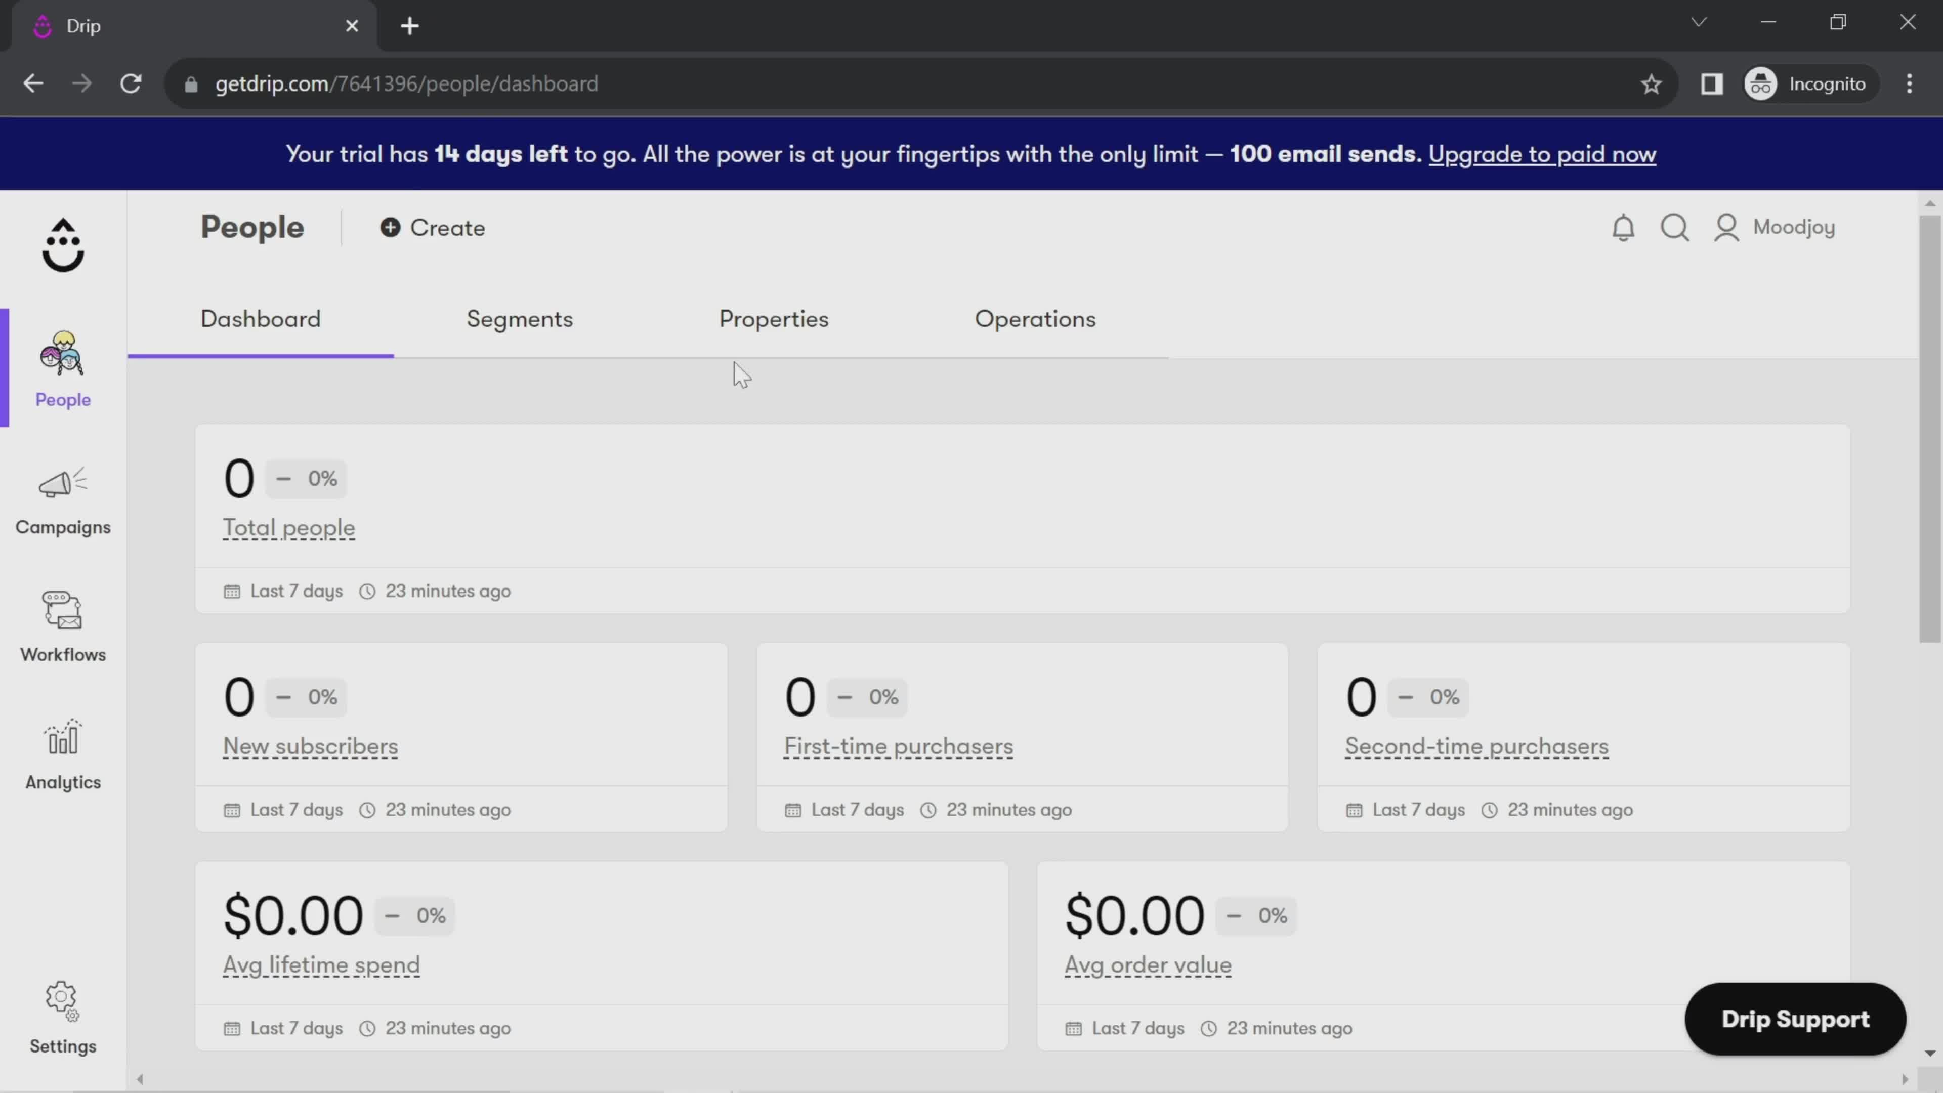Viewport: 1943px width, 1093px height.
Task: Click clock icon in First-time purchasers card
Action: coord(928,810)
